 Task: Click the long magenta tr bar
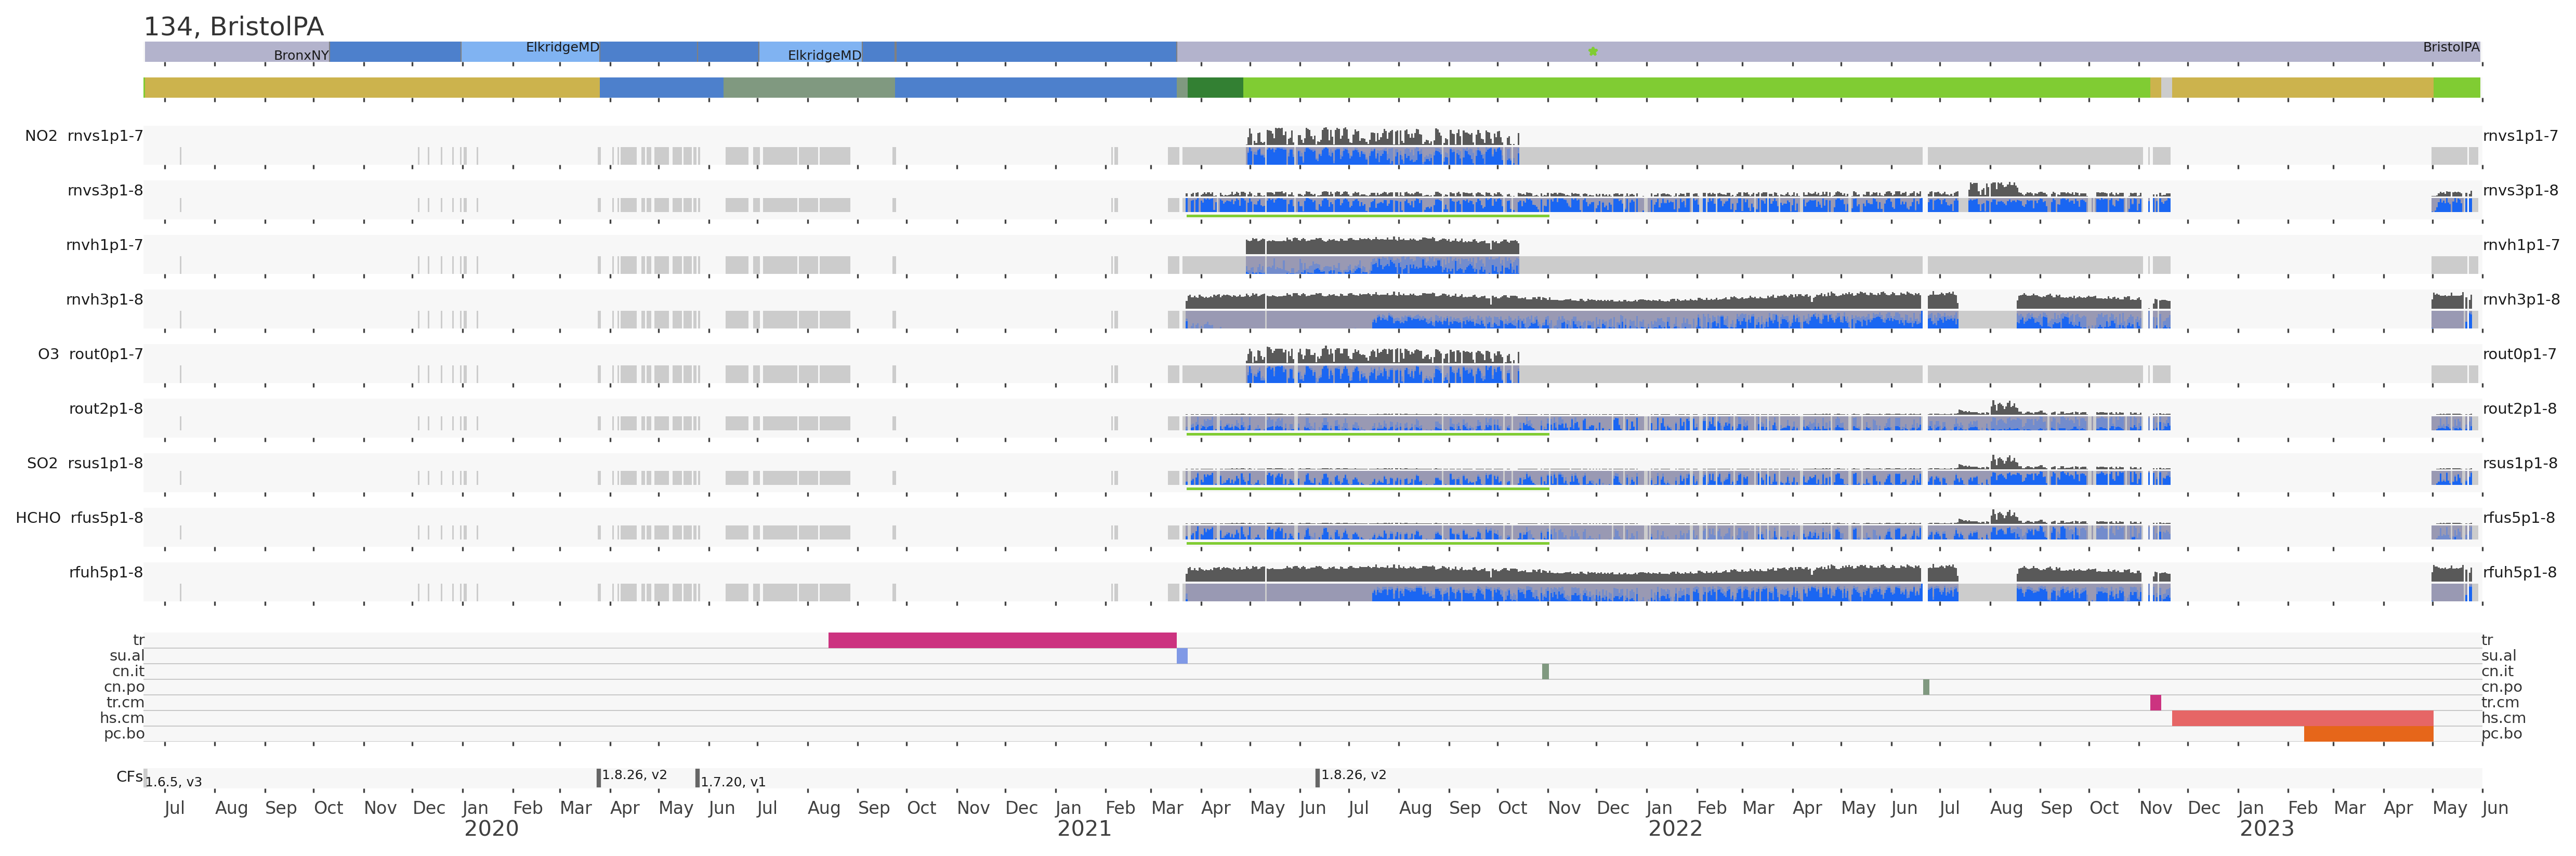tap(1002, 640)
